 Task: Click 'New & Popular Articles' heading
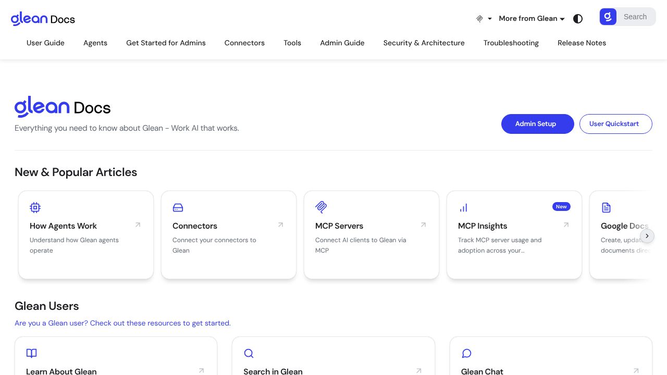[x=76, y=172]
